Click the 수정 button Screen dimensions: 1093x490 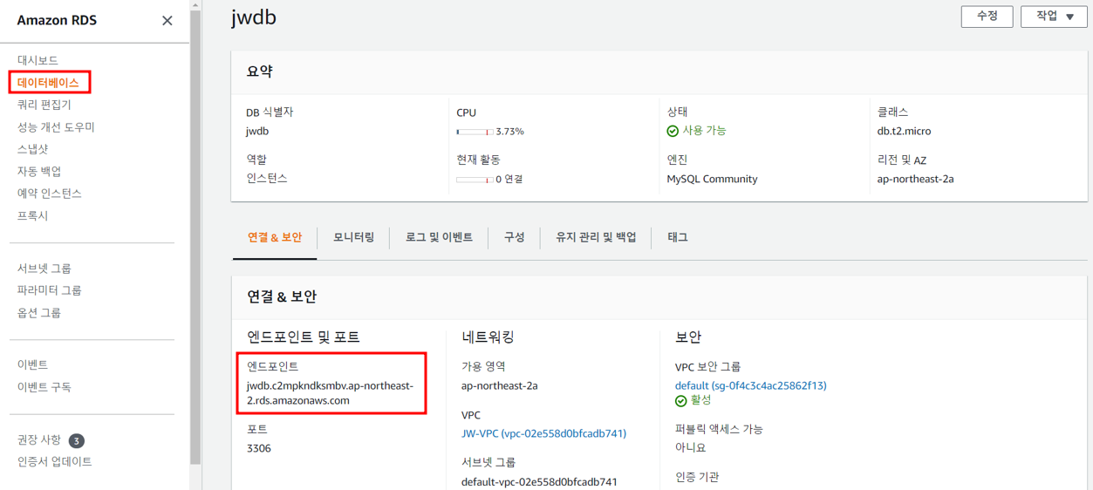pos(987,16)
